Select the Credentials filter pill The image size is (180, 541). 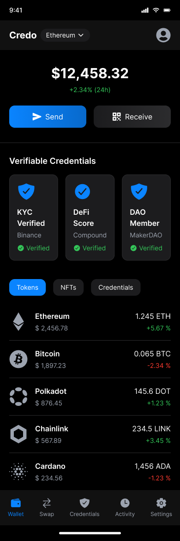pyautogui.click(x=116, y=287)
